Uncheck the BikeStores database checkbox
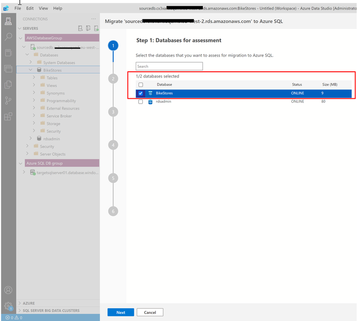357x321 pixels. click(140, 93)
